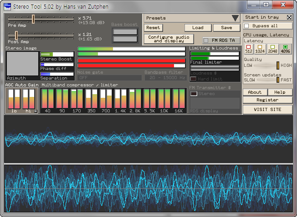This screenshot has width=297, height=217.
Task: Toggle the FM RDS TA checkbox
Action: point(206,40)
